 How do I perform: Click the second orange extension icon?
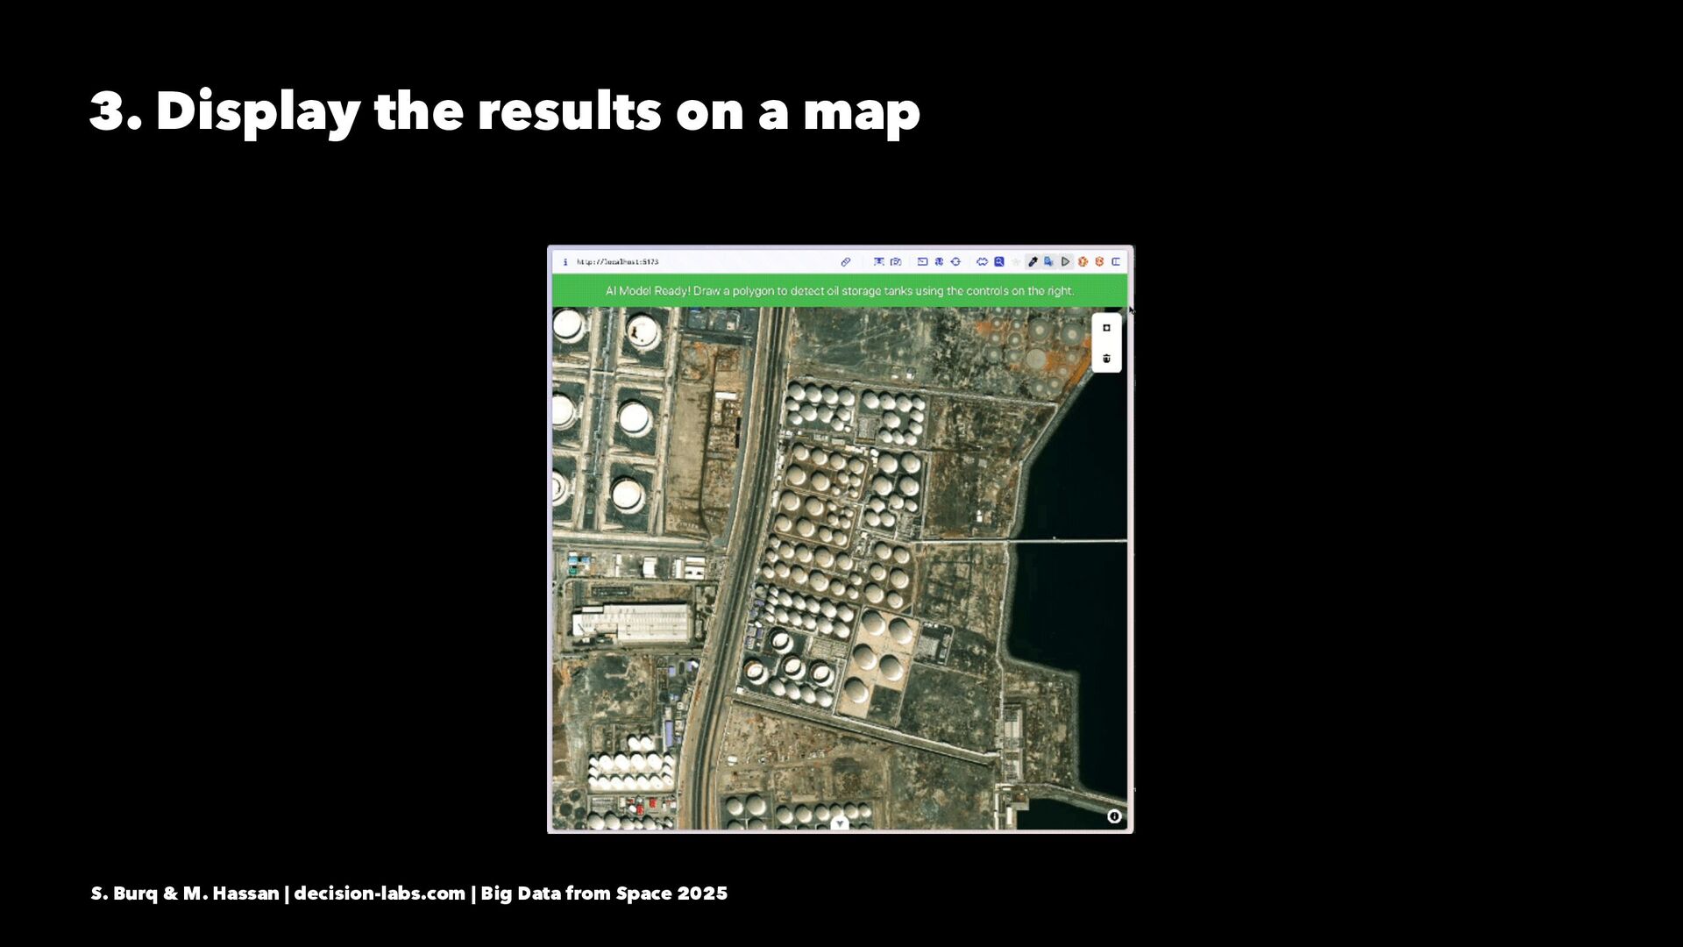click(1099, 261)
